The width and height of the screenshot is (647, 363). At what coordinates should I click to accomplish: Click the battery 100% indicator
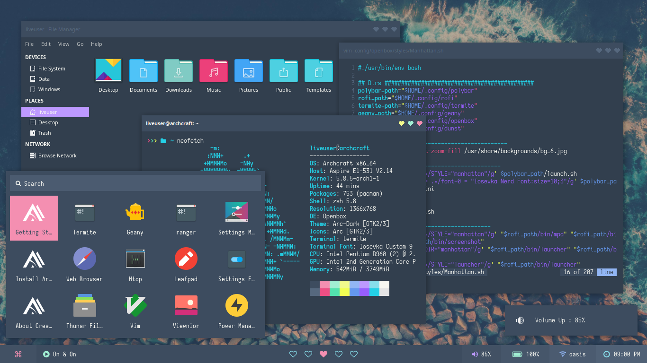pyautogui.click(x=526, y=354)
